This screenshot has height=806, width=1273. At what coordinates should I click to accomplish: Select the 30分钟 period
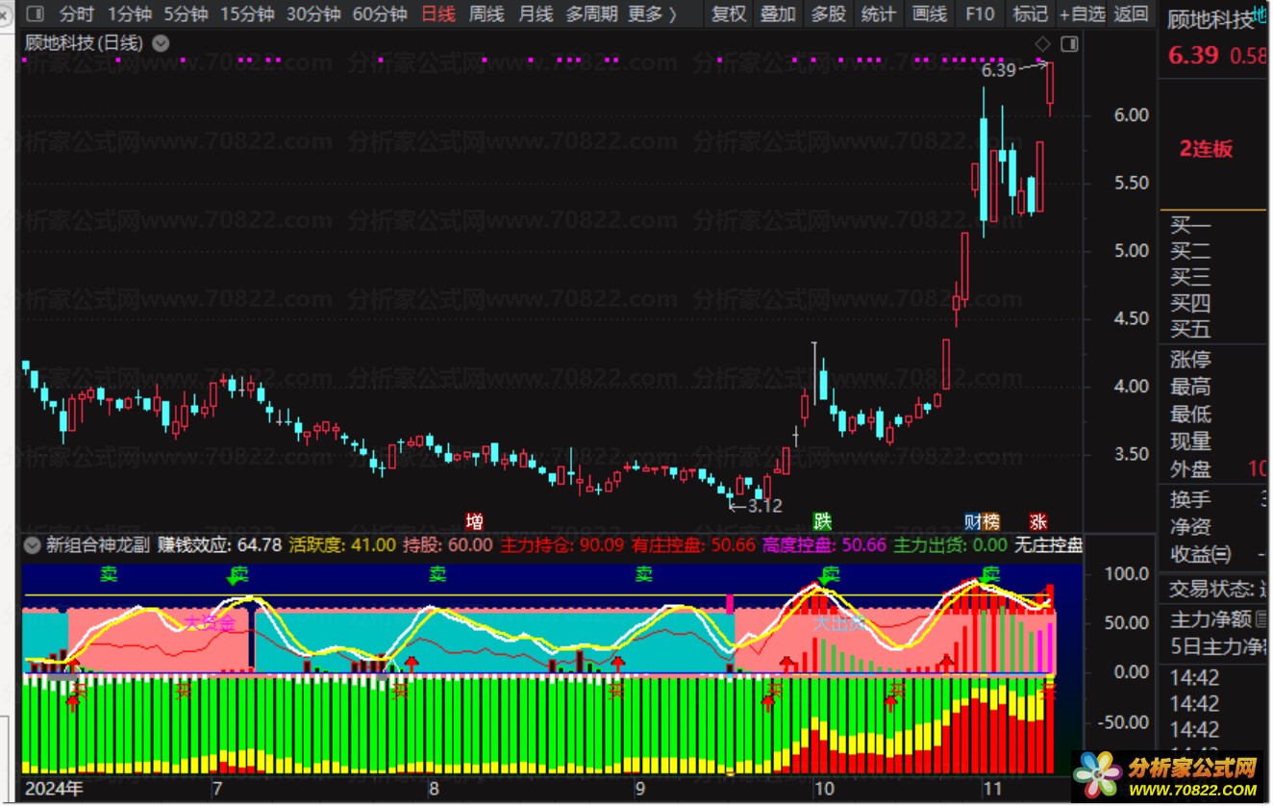tap(313, 14)
